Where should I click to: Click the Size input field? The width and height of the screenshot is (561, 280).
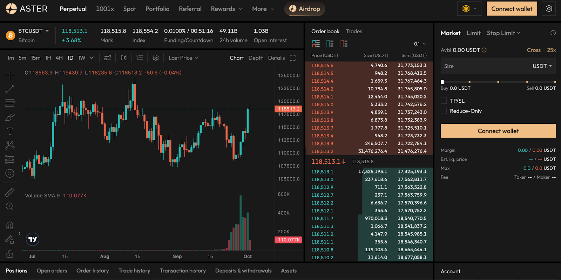[484, 66]
